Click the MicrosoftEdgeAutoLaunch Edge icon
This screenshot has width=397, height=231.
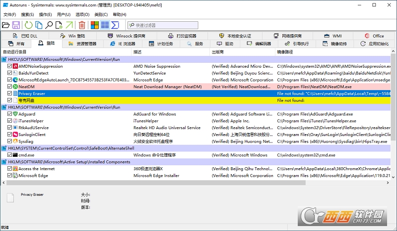pyautogui.click(x=15, y=80)
